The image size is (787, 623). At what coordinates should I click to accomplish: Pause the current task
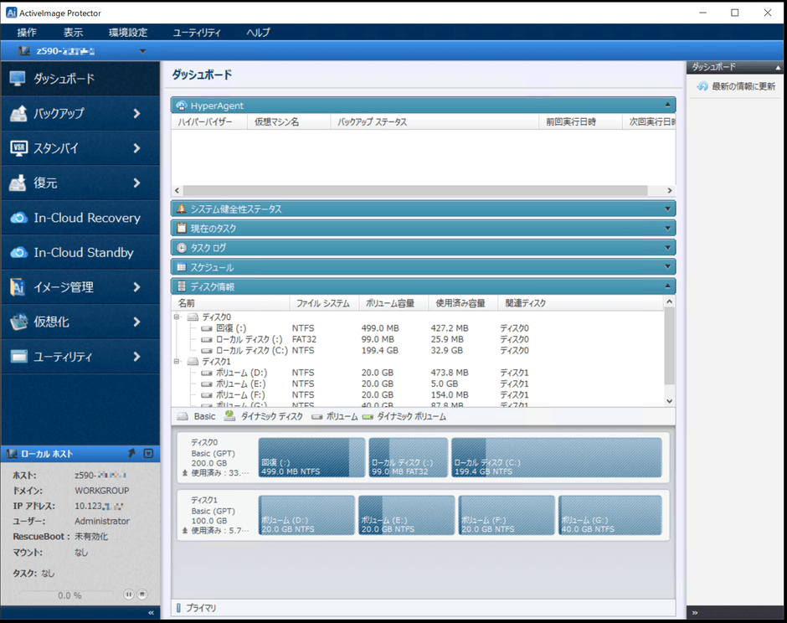(x=129, y=594)
